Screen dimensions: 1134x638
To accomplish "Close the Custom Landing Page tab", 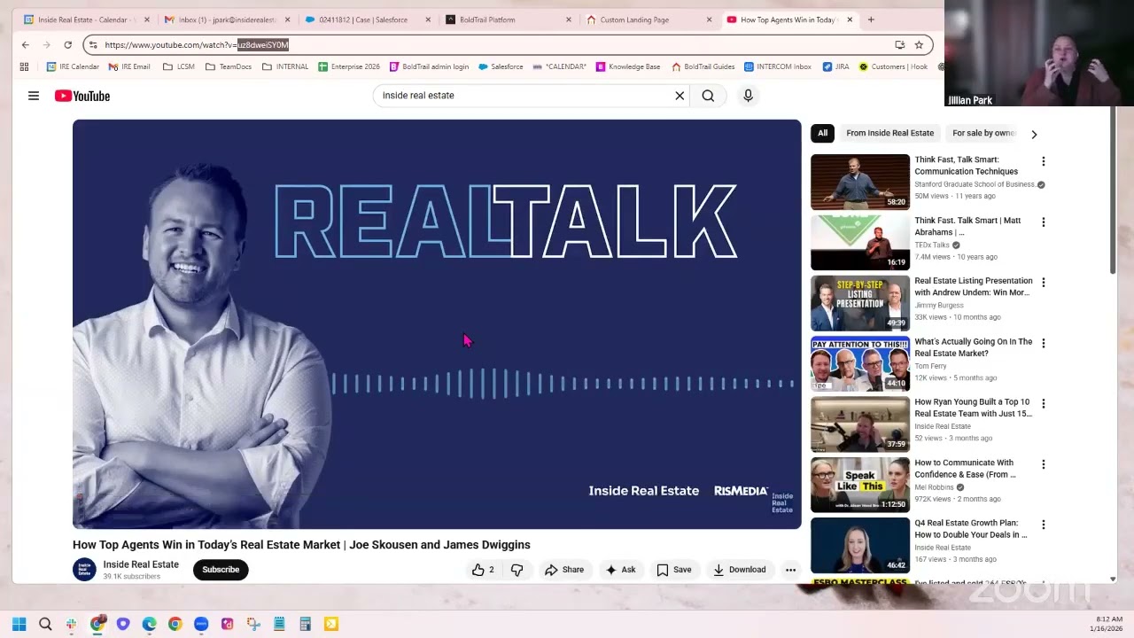I will pos(709,19).
